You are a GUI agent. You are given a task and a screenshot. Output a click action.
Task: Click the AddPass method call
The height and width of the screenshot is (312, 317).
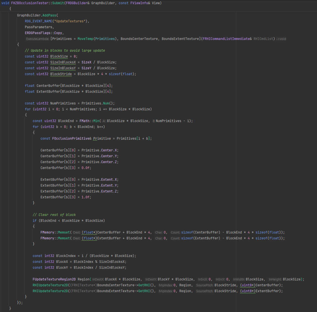49,15
